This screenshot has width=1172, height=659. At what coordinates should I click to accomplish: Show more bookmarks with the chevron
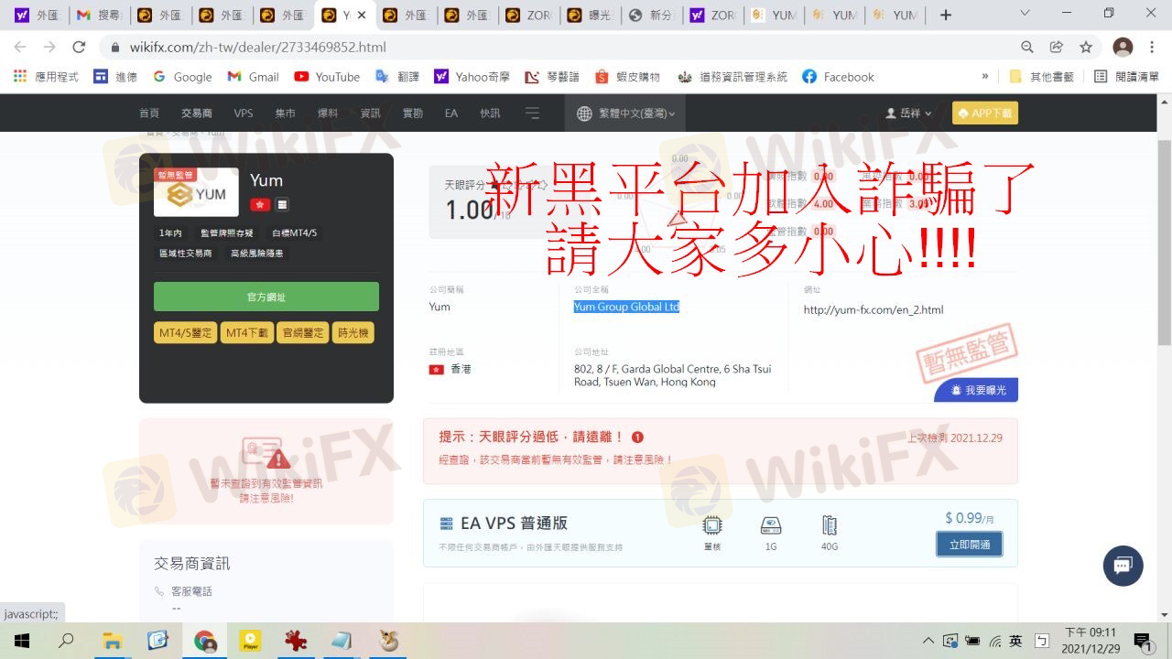[985, 77]
